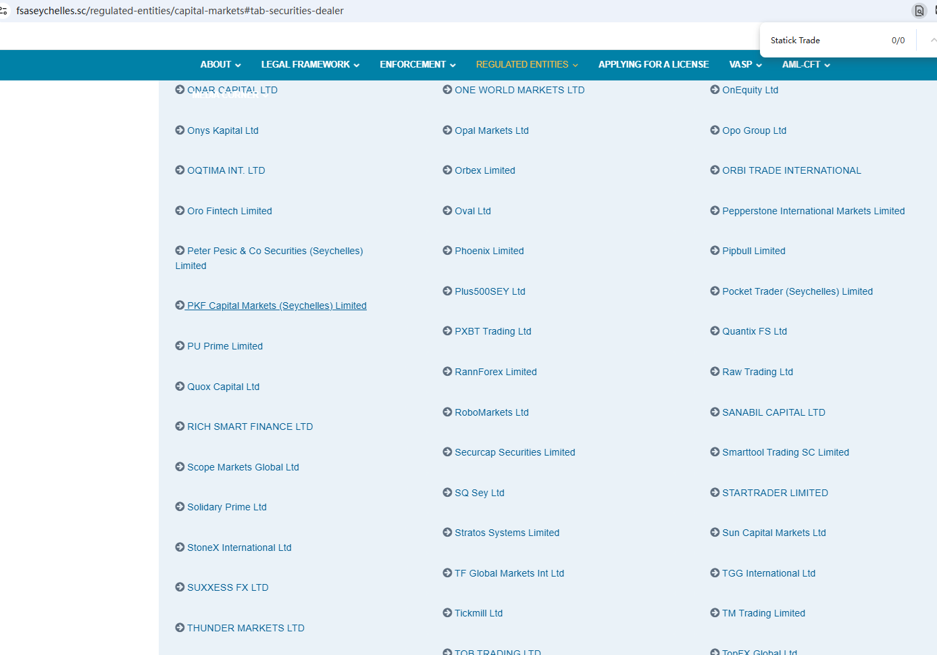Click the arrow icon beside OnEquity Ltd
This screenshot has height=655, width=937.
coord(715,89)
